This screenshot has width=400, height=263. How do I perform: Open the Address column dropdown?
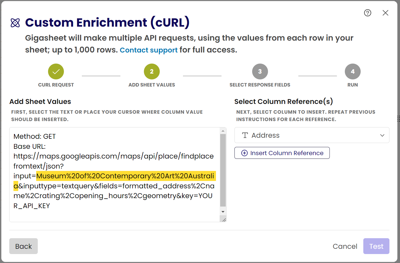coord(312,135)
